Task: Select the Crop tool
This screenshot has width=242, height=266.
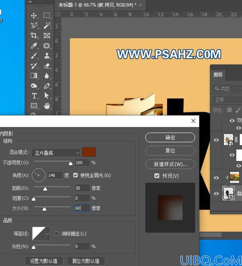Action: (x=34, y=36)
